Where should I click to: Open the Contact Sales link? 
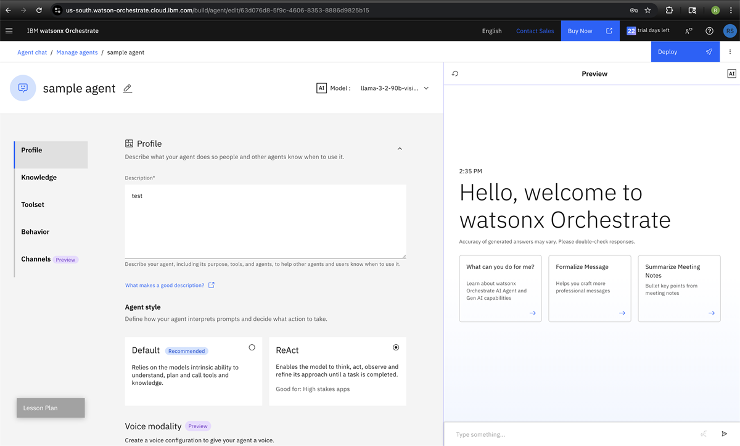coord(535,31)
